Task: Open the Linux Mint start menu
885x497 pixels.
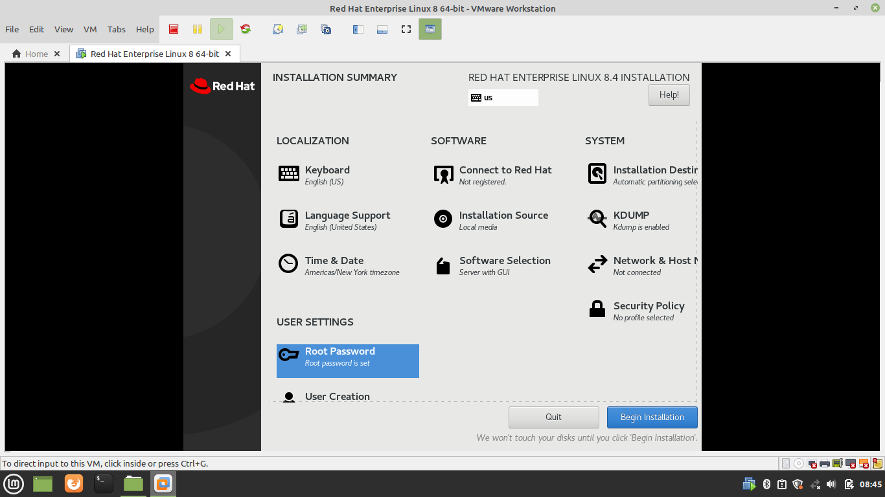Action: point(14,483)
